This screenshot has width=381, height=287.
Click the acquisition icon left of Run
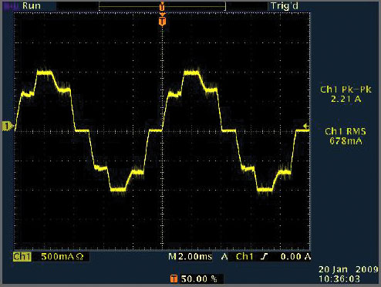click(x=10, y=5)
